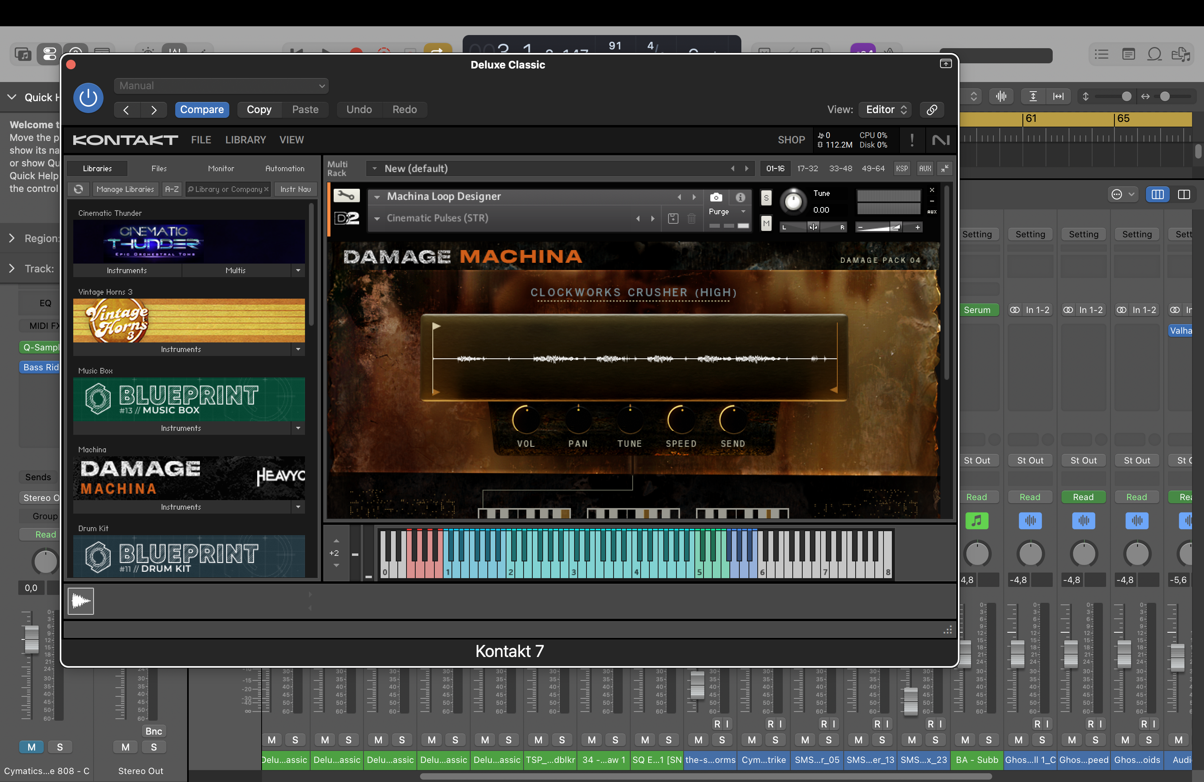Open the Kontakt SHOP link
Image resolution: width=1204 pixels, height=782 pixels.
coord(791,140)
